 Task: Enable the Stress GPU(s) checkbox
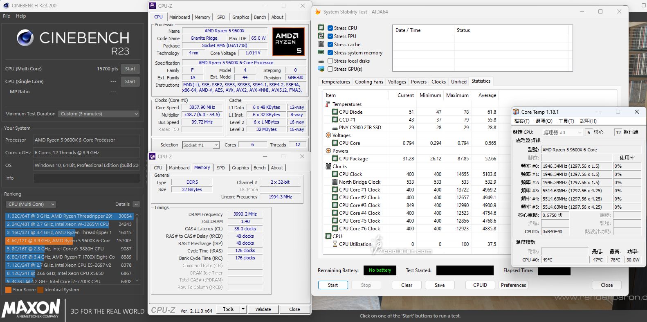point(330,69)
